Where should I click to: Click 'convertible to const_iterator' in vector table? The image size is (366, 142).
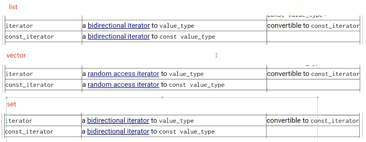point(313,74)
